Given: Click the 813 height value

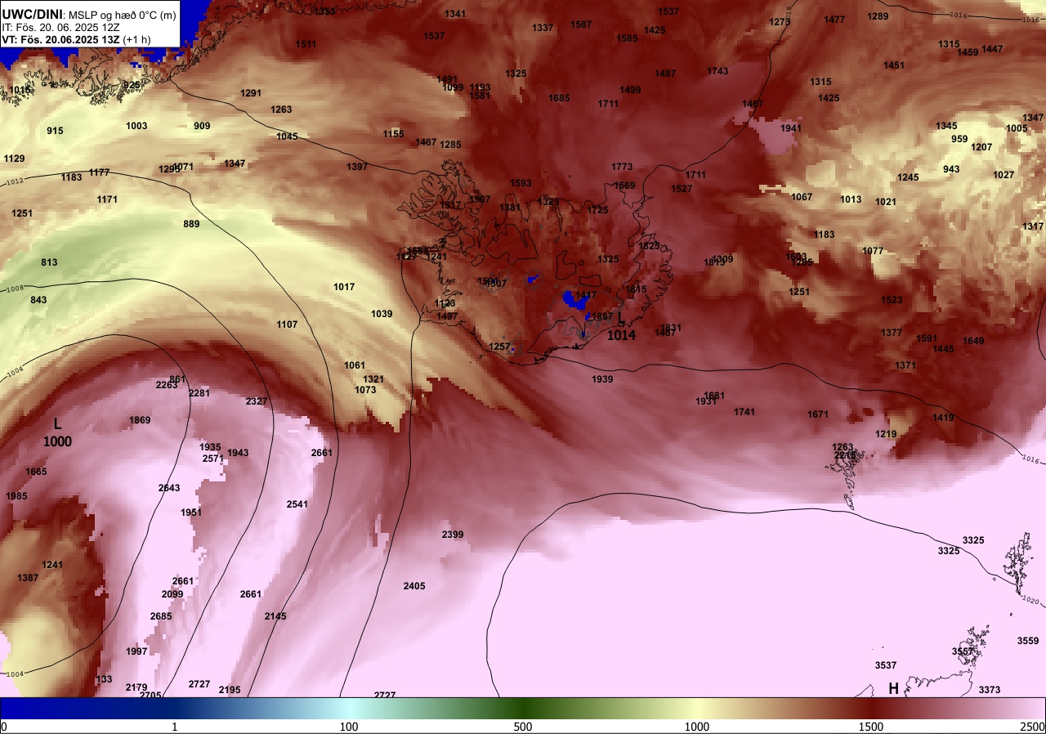Looking at the screenshot, I should click(x=49, y=262).
